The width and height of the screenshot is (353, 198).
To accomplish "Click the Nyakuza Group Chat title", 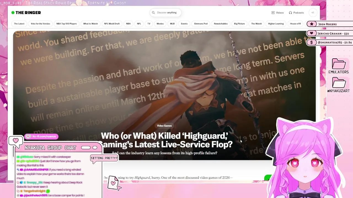I will coord(50,148).
